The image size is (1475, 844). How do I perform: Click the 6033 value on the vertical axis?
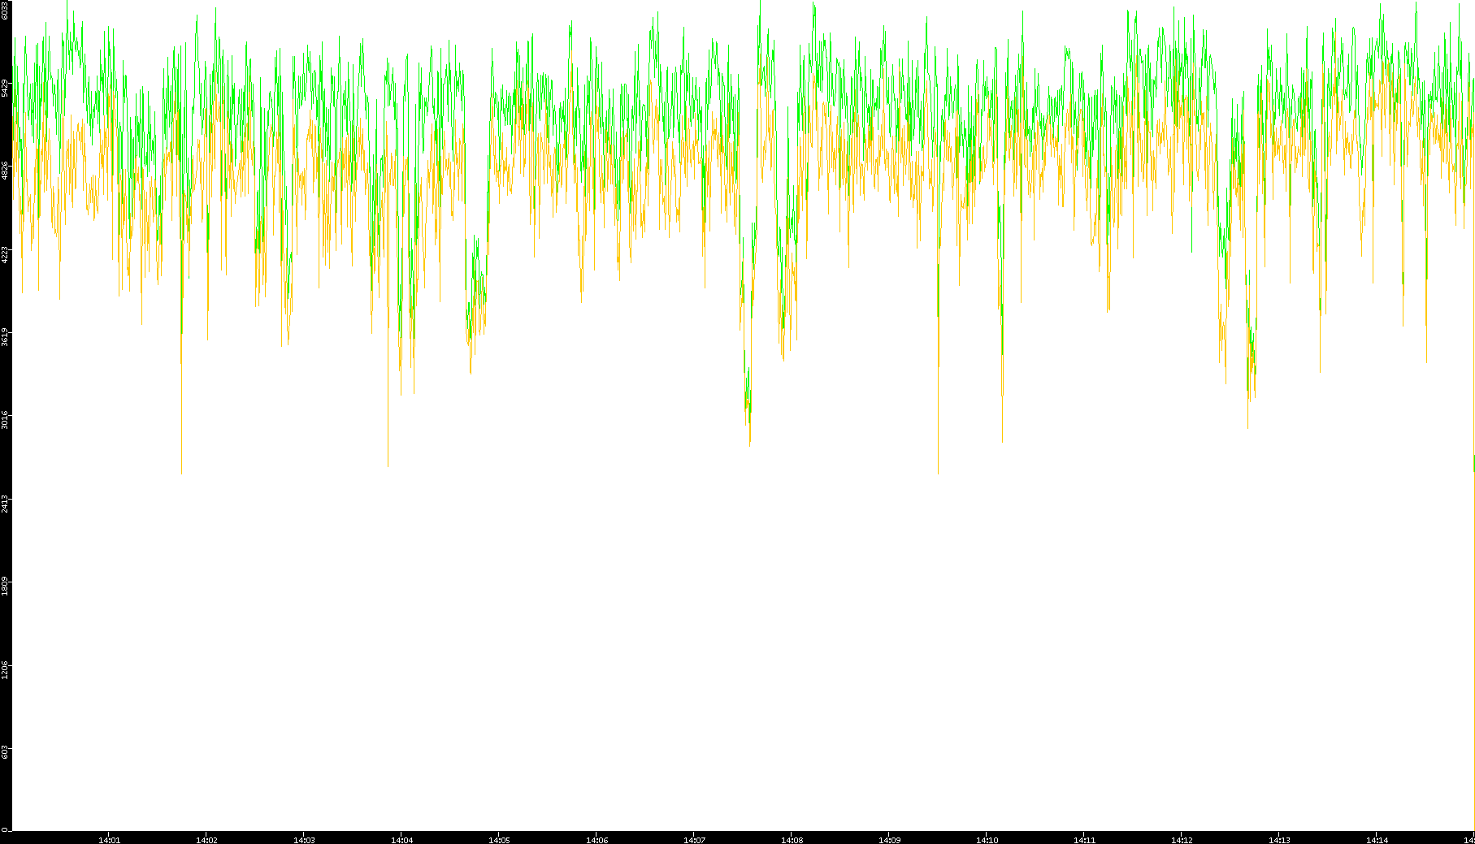tap(6, 10)
